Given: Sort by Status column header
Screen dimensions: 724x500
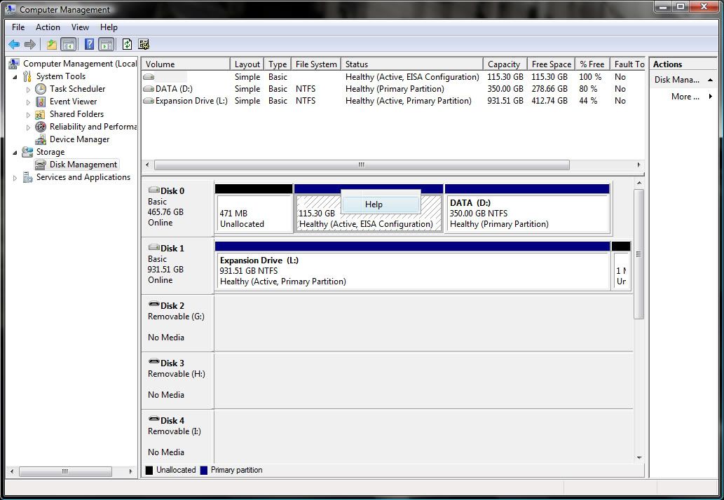Looking at the screenshot, I should 412,64.
